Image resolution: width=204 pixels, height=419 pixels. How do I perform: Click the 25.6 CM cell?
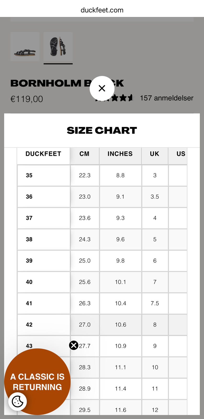[x=85, y=282]
